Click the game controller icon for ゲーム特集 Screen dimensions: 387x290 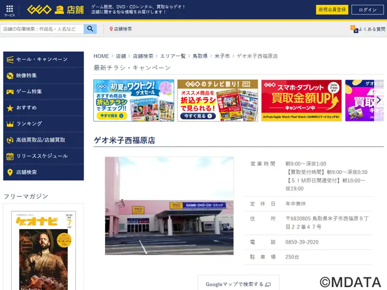pyautogui.click(x=10, y=92)
